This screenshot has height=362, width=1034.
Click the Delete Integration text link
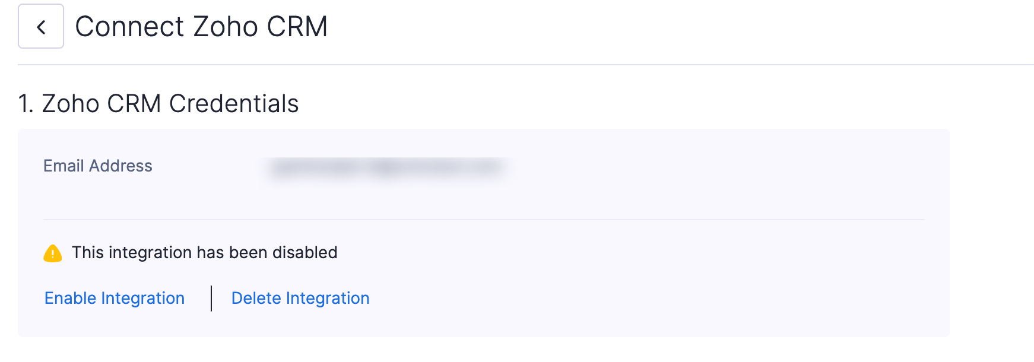tap(300, 298)
